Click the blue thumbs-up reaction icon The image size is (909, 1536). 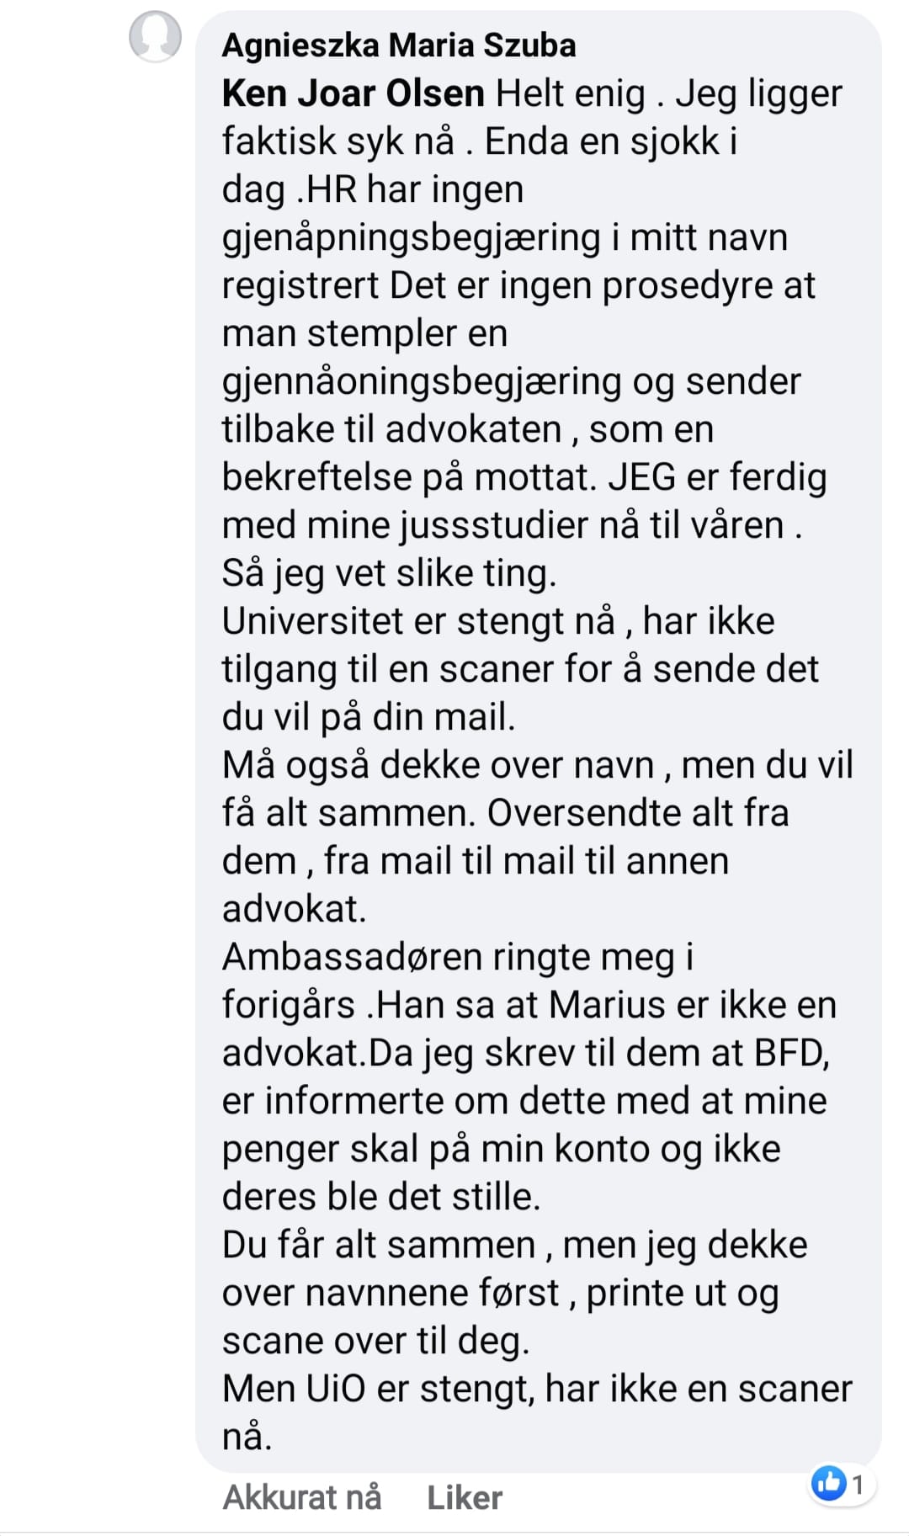coord(829,1483)
